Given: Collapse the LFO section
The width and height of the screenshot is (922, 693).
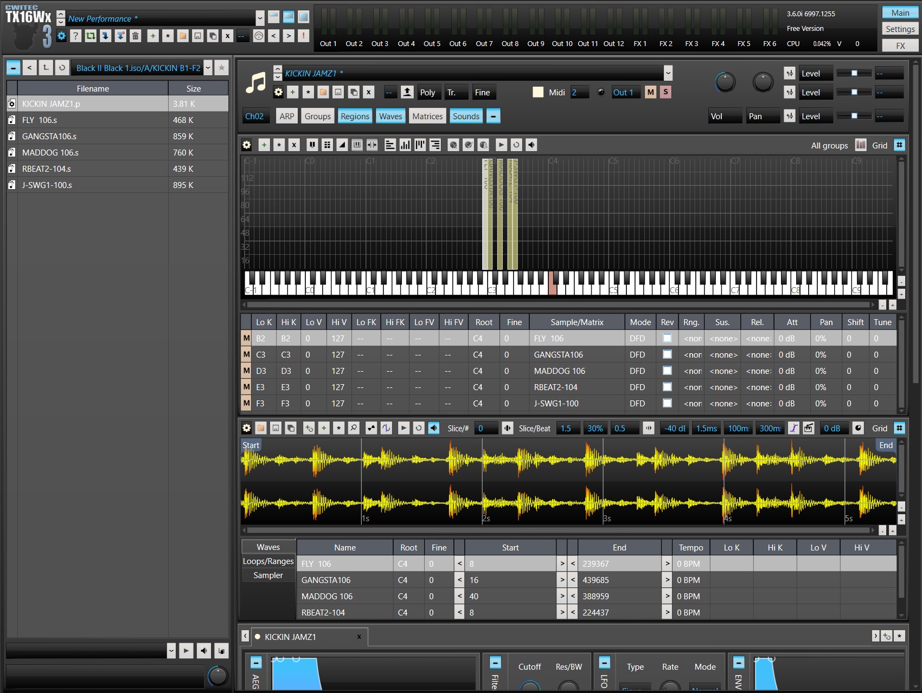Looking at the screenshot, I should [x=605, y=662].
